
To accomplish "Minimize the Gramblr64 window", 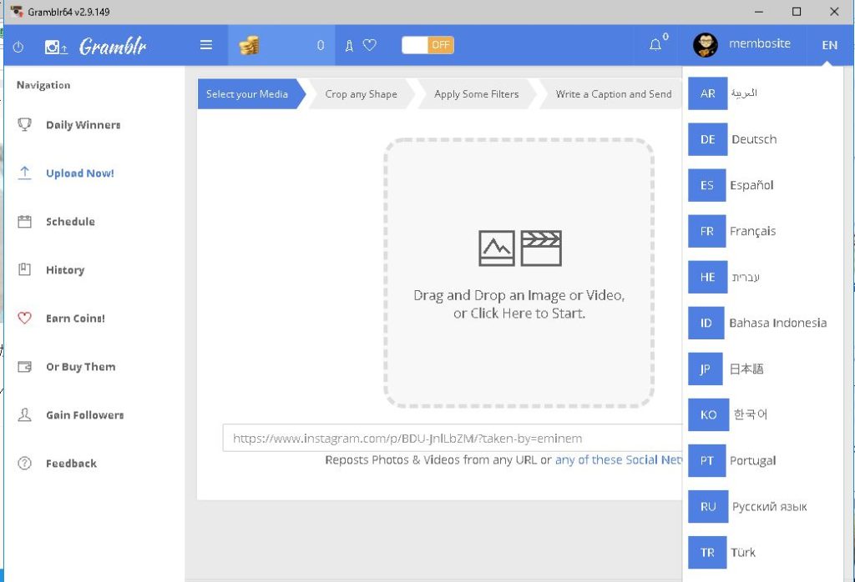I will pyautogui.click(x=759, y=12).
